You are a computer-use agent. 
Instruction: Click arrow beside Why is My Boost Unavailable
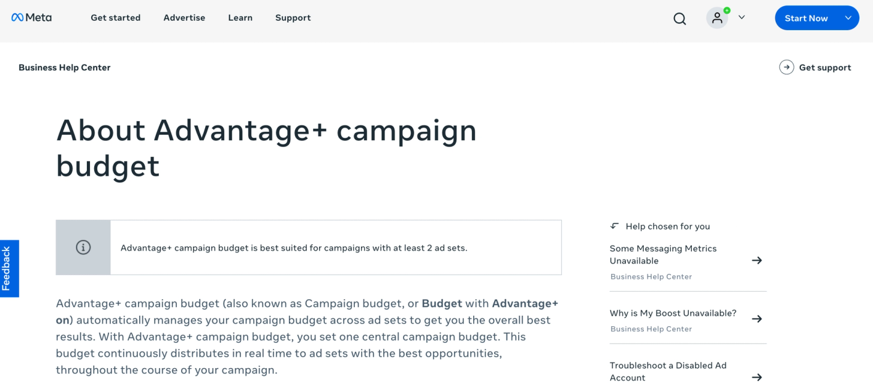tap(757, 319)
